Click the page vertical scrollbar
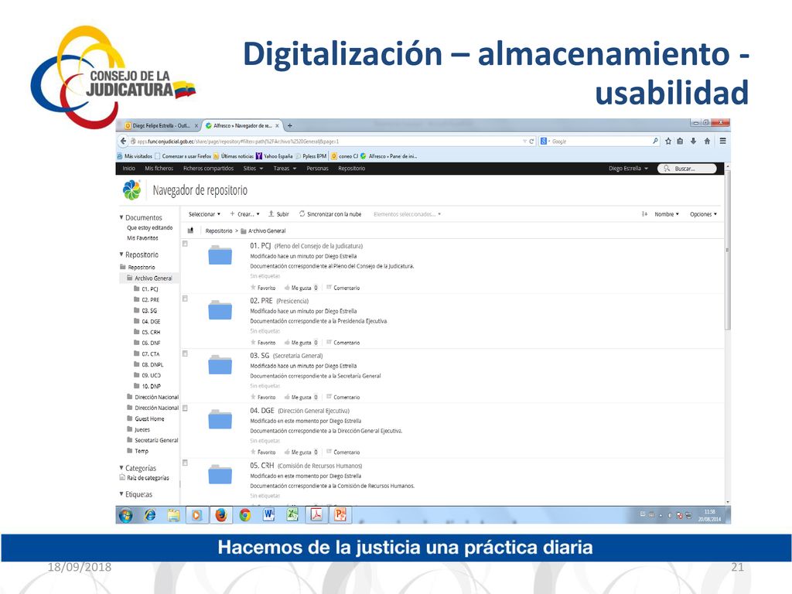The height and width of the screenshot is (594, 792). (x=727, y=250)
